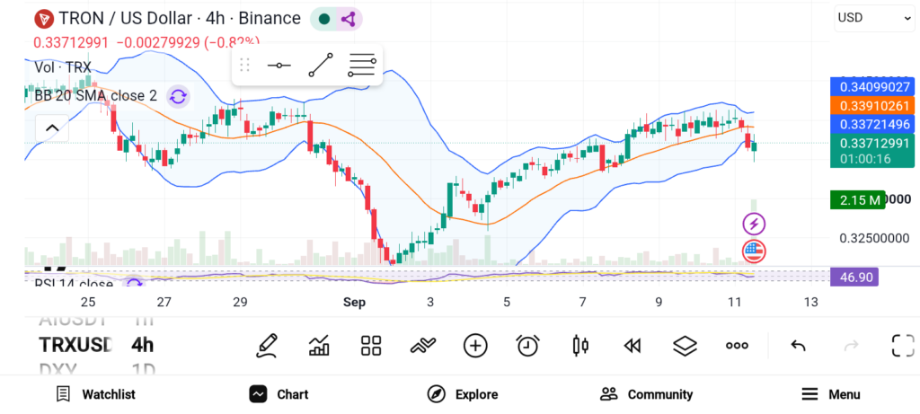Click the green market status dot
The height and width of the screenshot is (414, 920).
[x=323, y=19]
